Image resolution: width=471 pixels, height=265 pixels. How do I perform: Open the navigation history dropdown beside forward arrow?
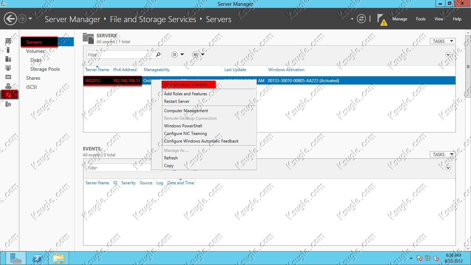point(30,19)
